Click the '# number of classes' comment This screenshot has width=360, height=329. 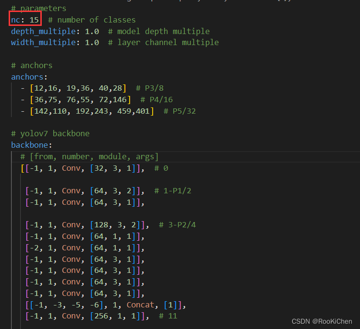[x=92, y=20]
